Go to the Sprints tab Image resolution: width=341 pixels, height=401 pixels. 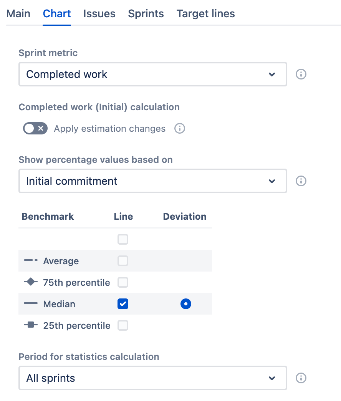click(146, 13)
